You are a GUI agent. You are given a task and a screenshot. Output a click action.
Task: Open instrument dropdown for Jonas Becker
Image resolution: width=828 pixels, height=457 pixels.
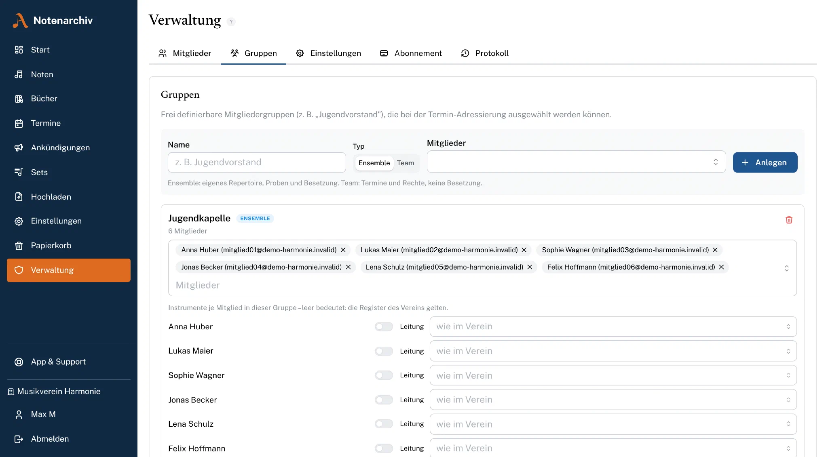pyautogui.click(x=613, y=400)
